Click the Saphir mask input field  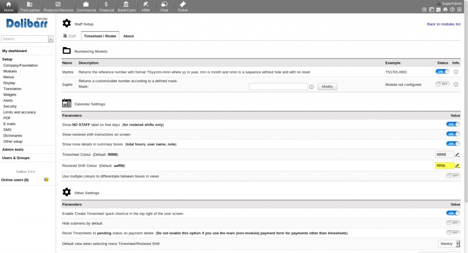[x=278, y=86]
